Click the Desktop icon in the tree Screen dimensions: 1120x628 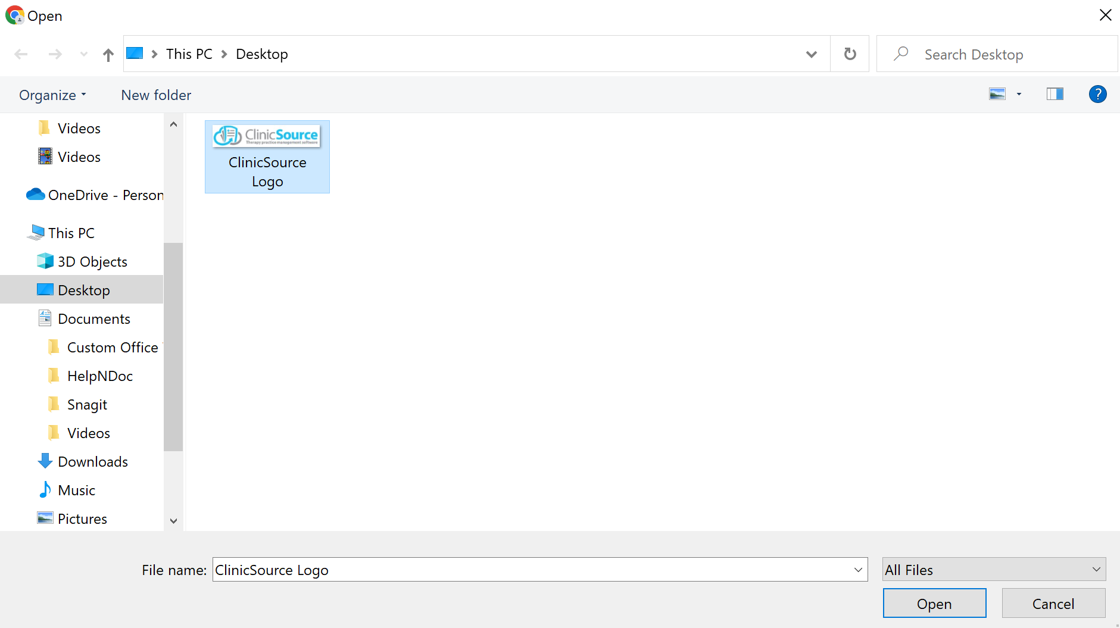pos(45,289)
